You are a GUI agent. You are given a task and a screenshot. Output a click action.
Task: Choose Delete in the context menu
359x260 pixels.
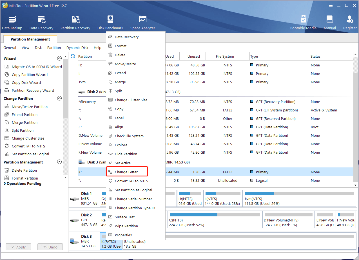pos(135,55)
